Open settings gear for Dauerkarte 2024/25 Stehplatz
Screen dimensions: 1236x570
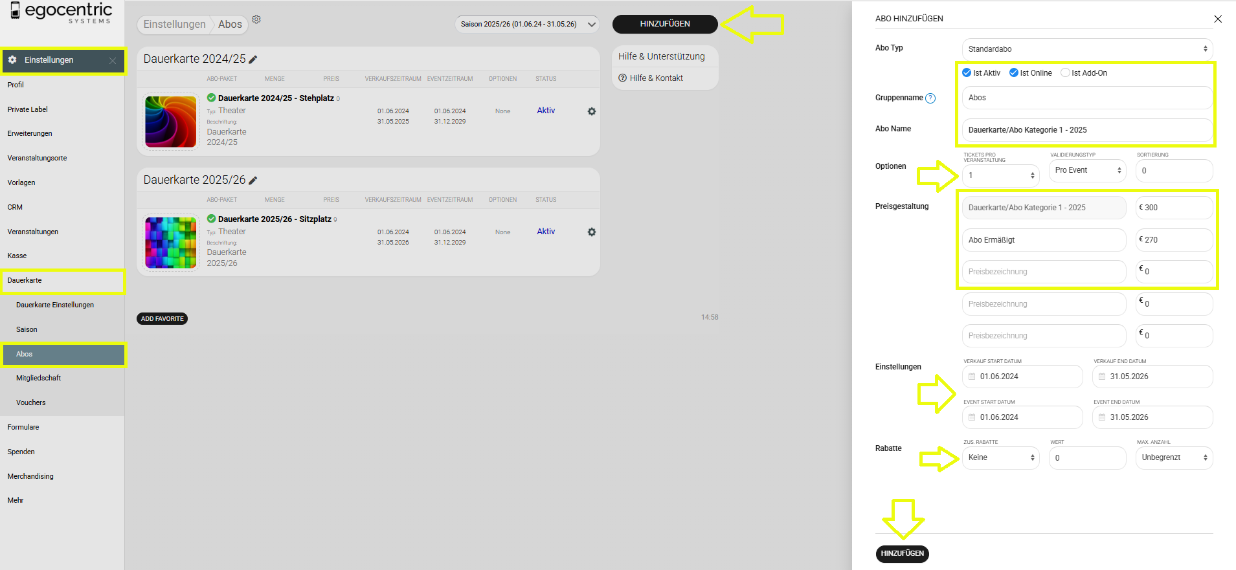[591, 111]
